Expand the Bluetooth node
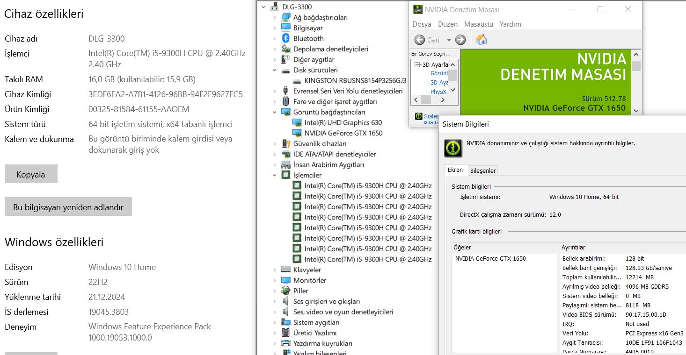This screenshot has height=355, width=686. [275, 38]
